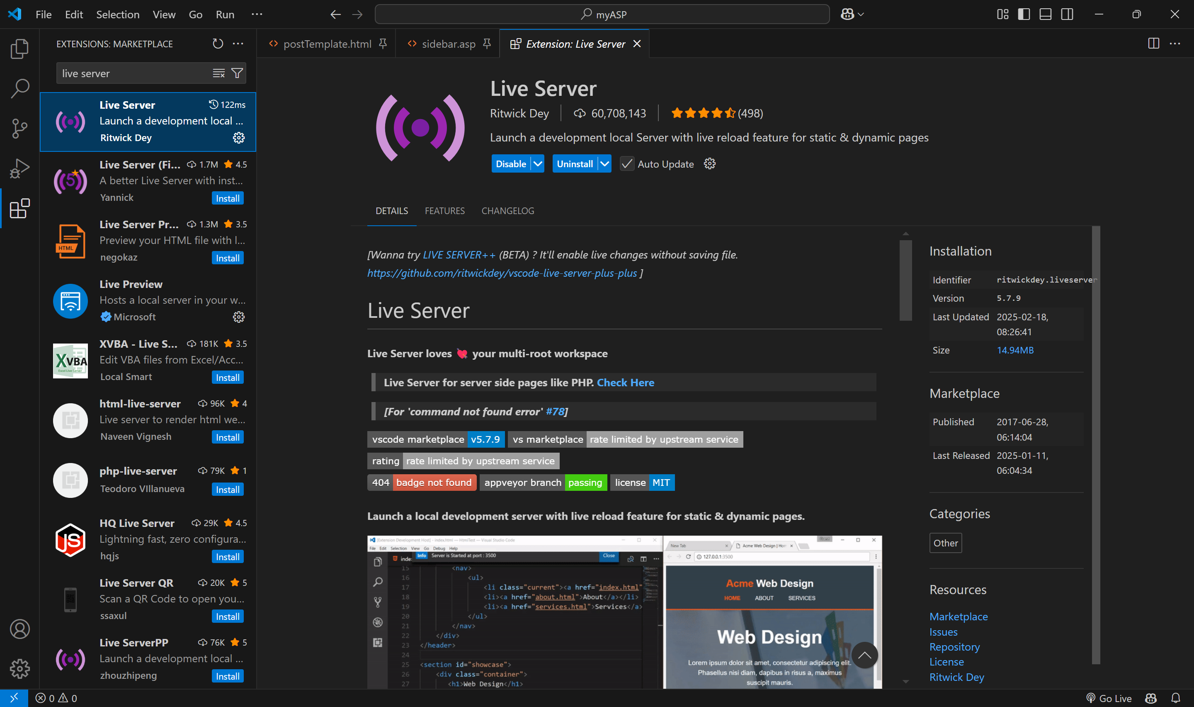Open the Search view in activity bar
The height and width of the screenshot is (707, 1194).
19,88
